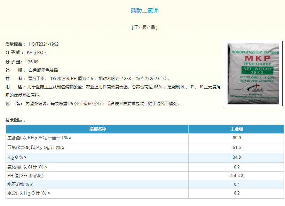Click the 99.0 value cell
This screenshot has width=285, height=206.
coord(237,138)
